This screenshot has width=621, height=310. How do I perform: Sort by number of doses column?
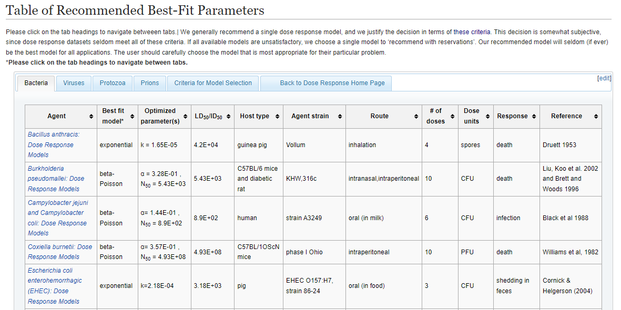453,116
